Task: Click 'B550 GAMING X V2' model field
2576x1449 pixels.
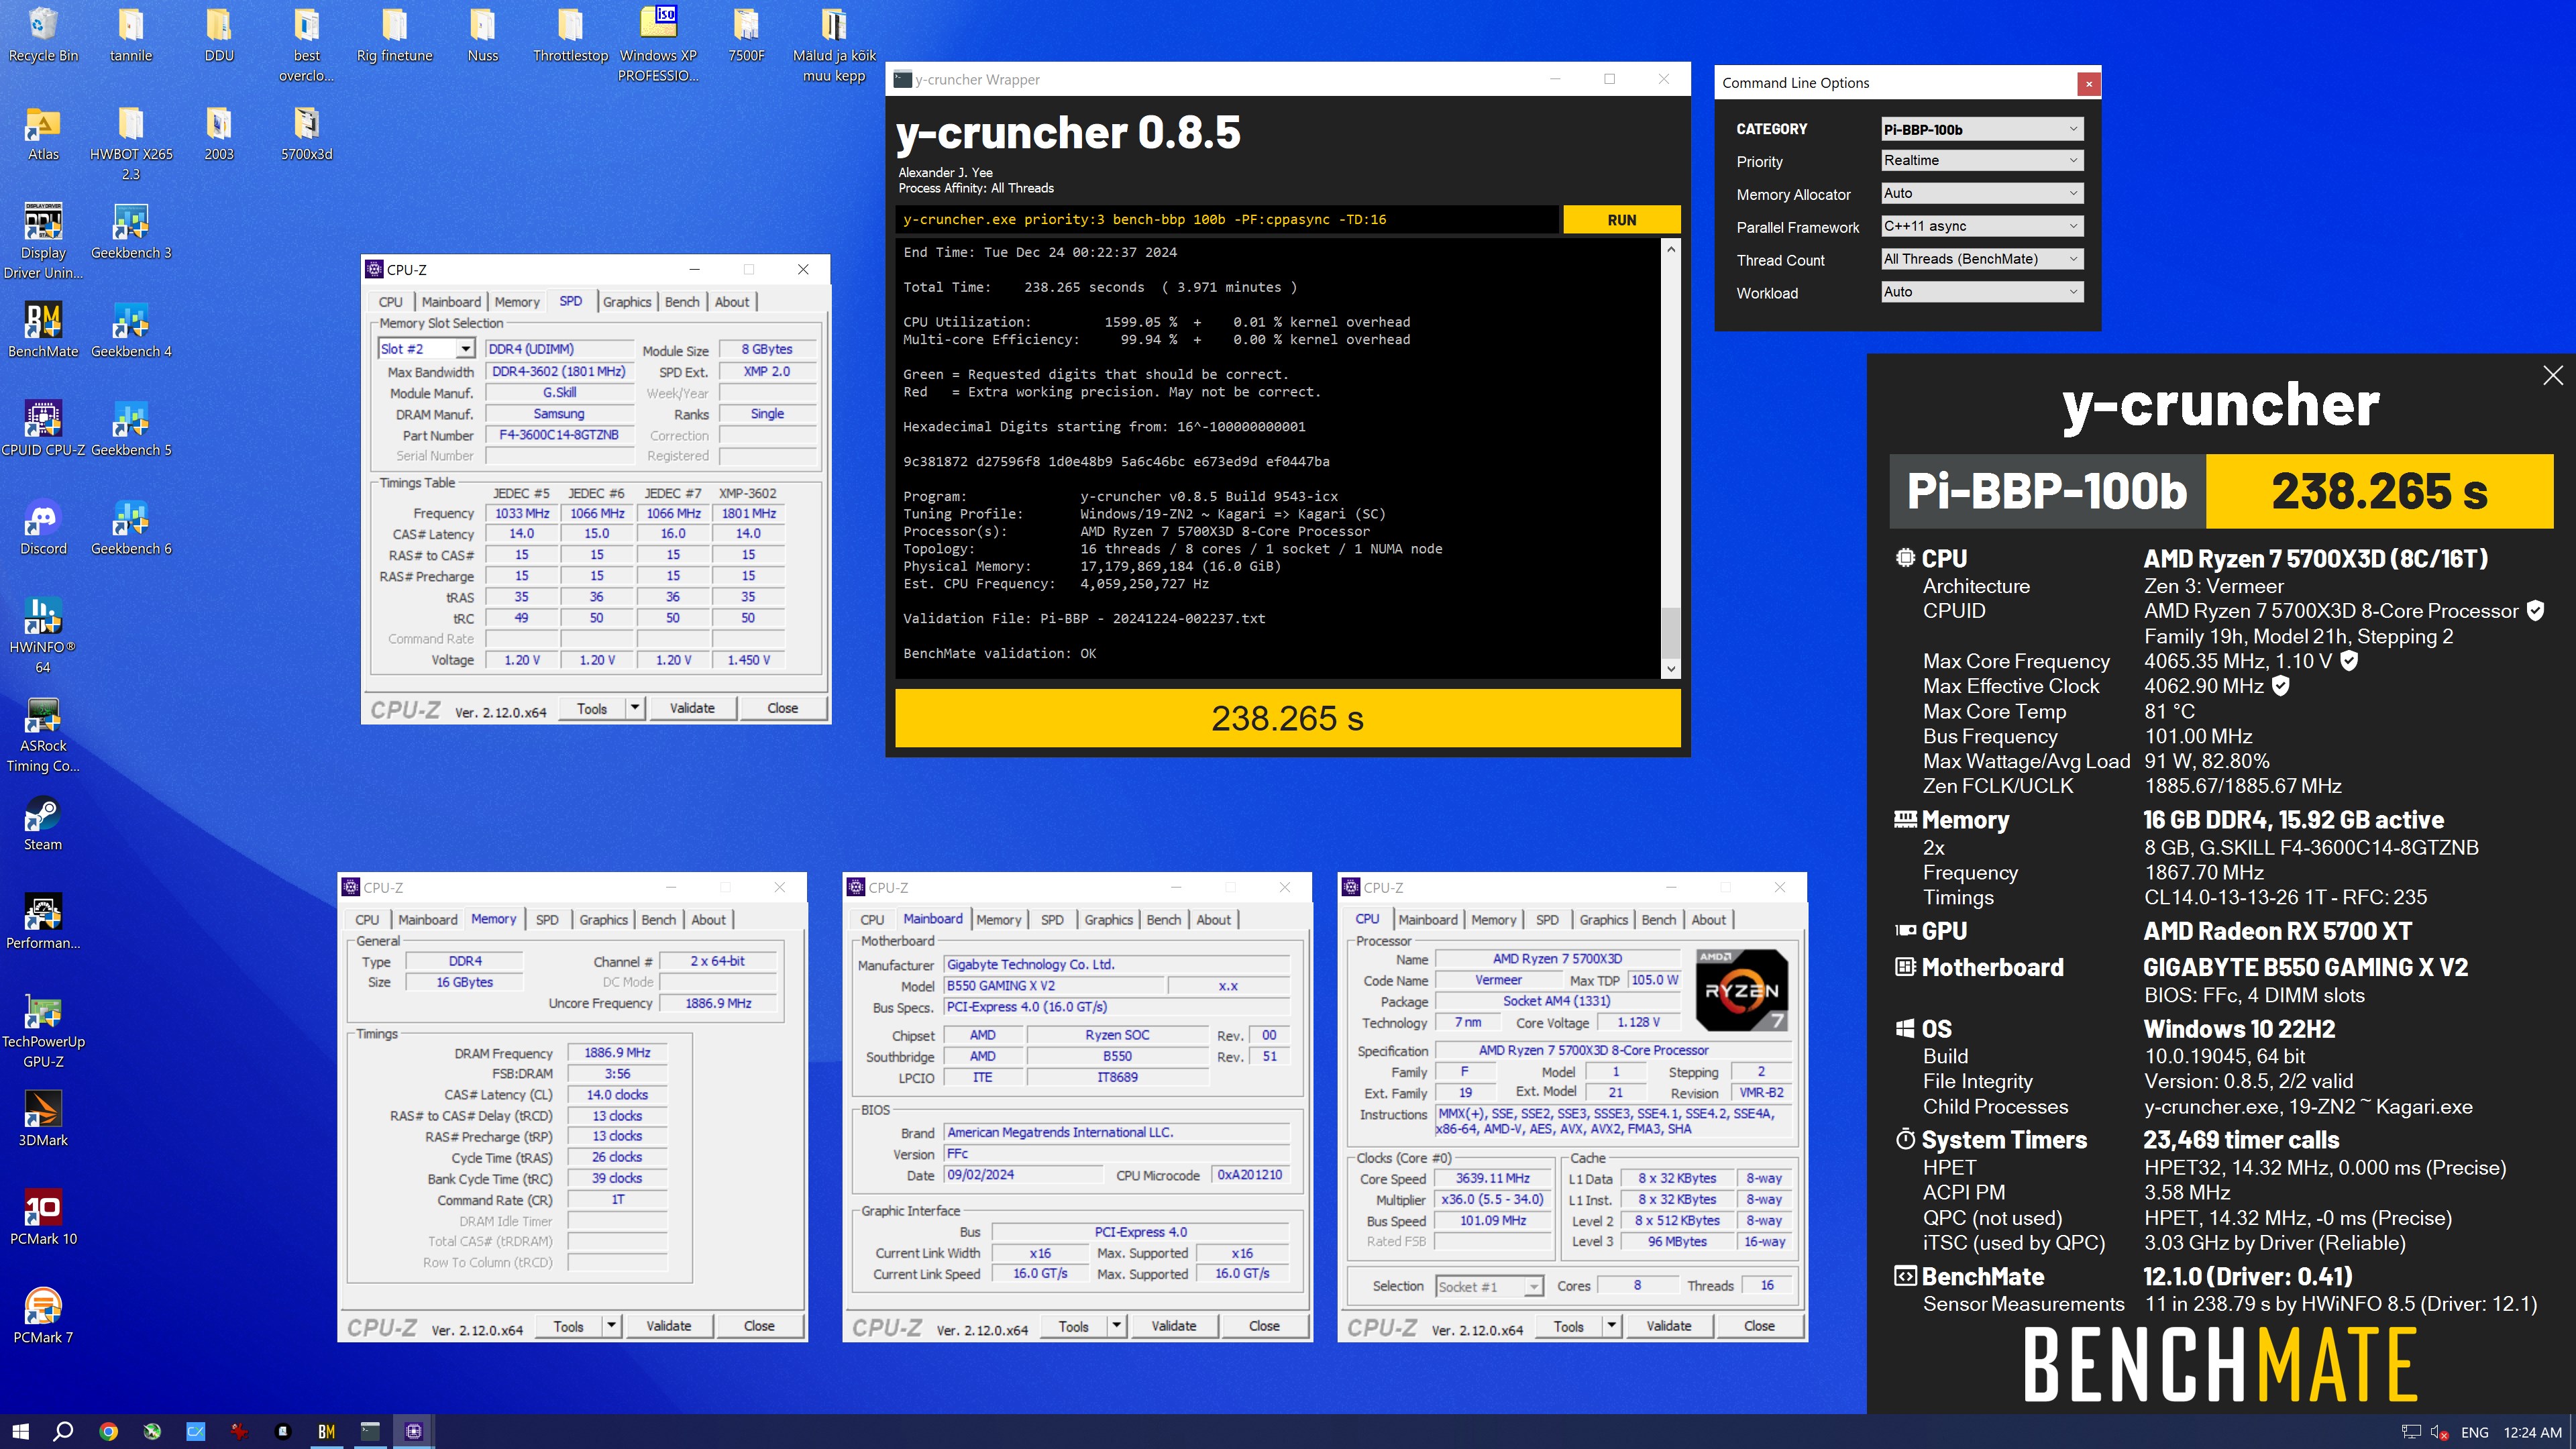Action: click(1054, 986)
